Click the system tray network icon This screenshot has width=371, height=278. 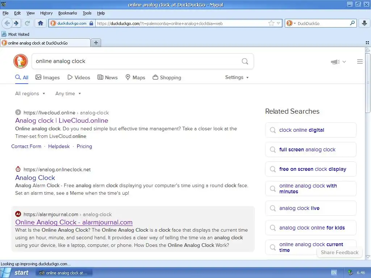coord(350,273)
